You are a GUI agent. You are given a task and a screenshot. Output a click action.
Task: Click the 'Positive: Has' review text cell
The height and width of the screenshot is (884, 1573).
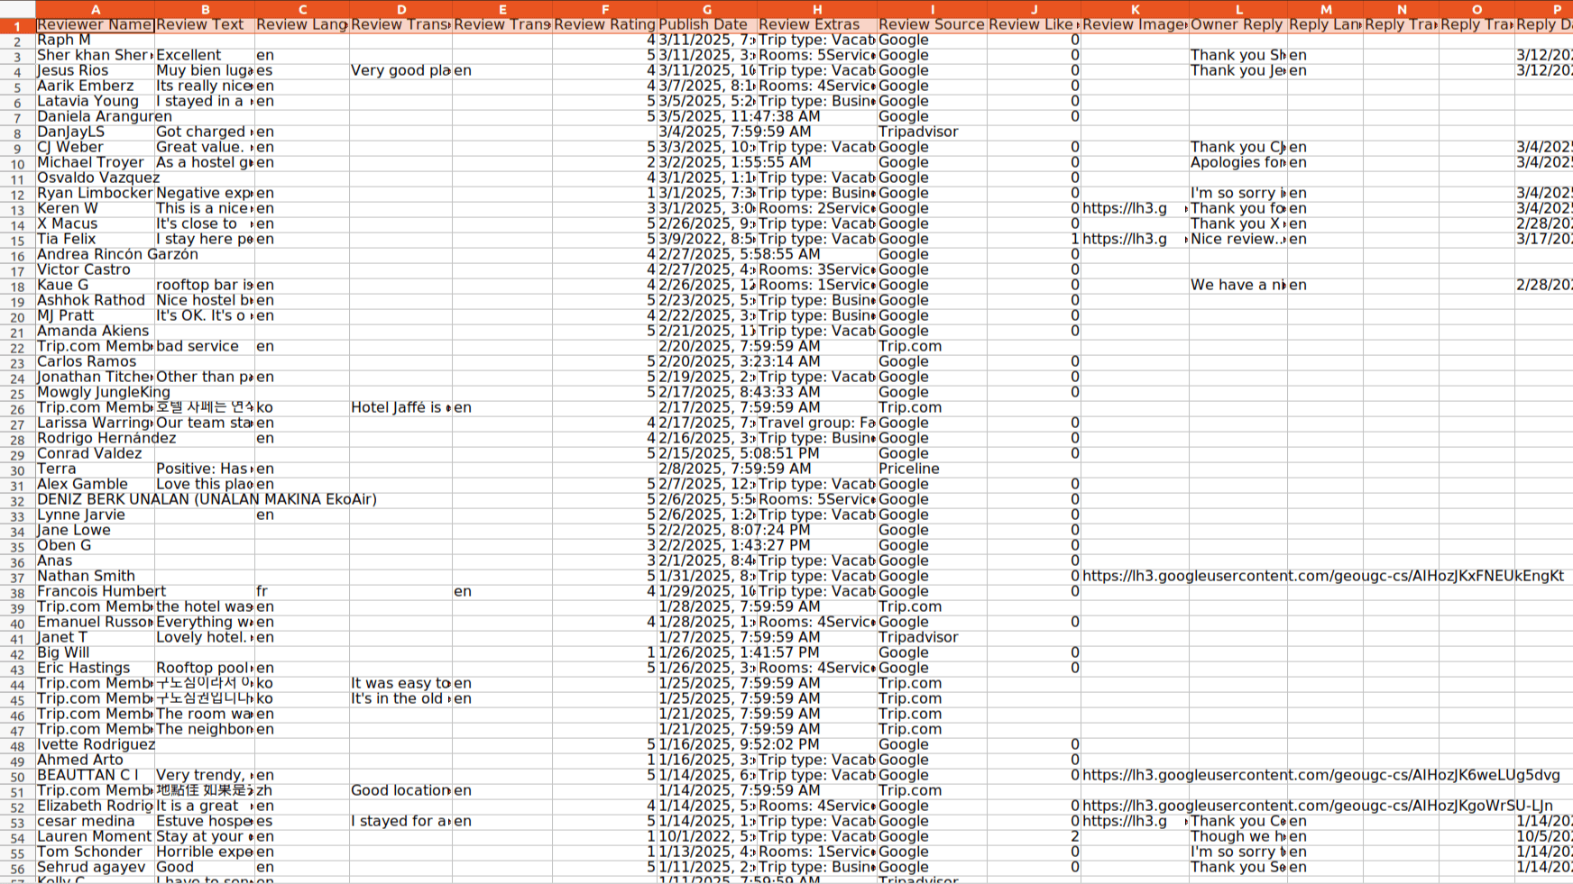point(205,469)
